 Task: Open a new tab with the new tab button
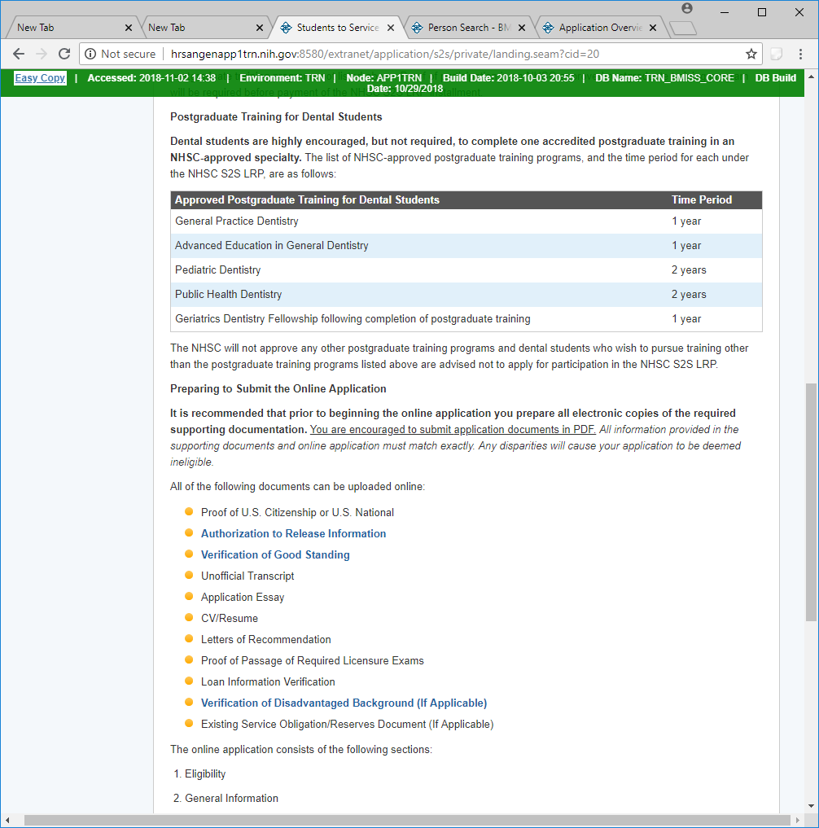[x=682, y=28]
